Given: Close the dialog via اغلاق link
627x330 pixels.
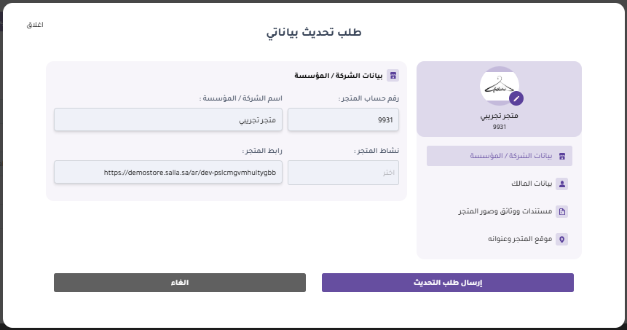Looking at the screenshot, I should (35, 25).
